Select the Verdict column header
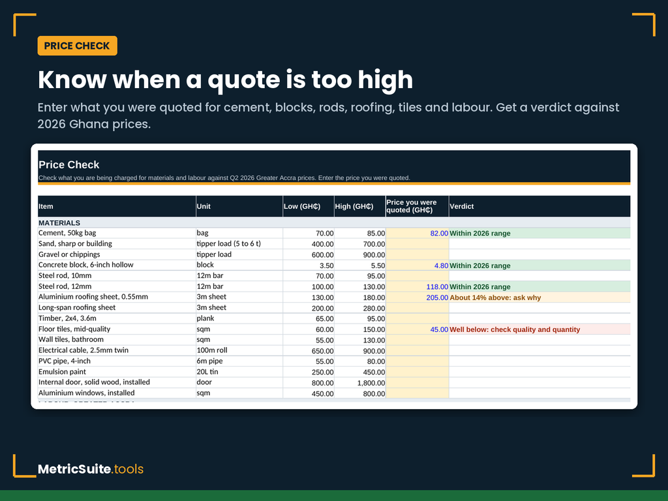 coord(539,206)
